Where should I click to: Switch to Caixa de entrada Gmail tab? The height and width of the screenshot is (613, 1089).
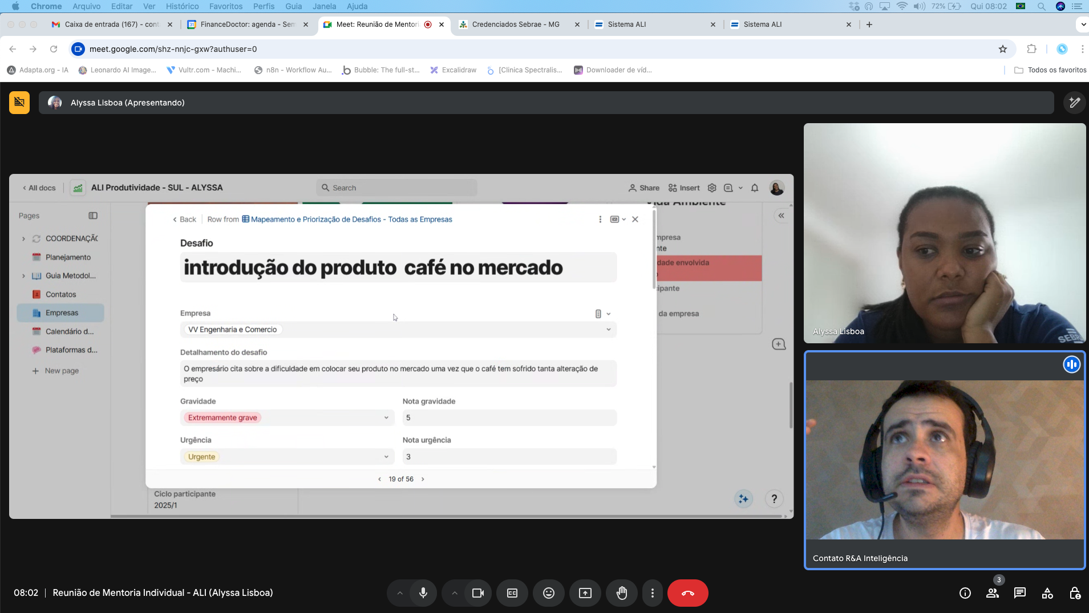[111, 25]
